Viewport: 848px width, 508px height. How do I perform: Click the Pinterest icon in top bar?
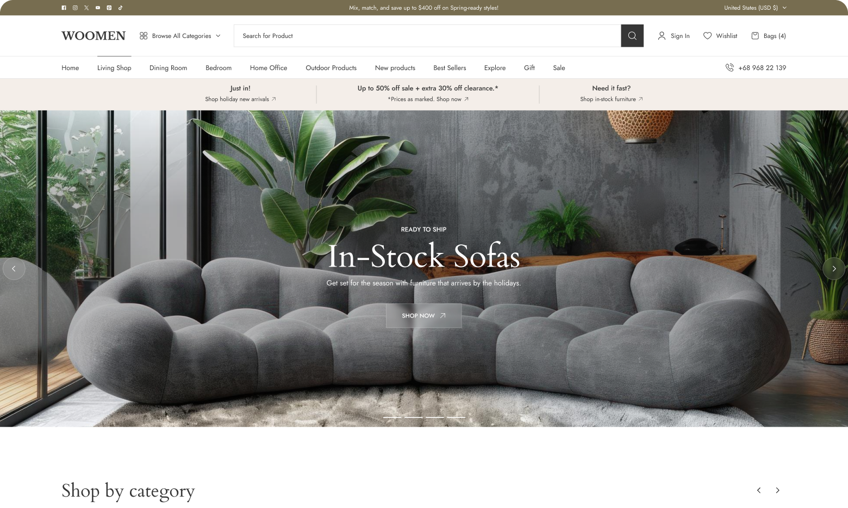tap(109, 8)
